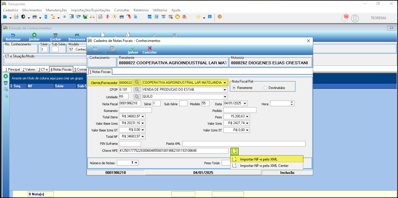The width and height of the screenshot is (398, 198).
Task: Click Salvar in Cadastro de Notas Fiscais
Action: [133, 50]
